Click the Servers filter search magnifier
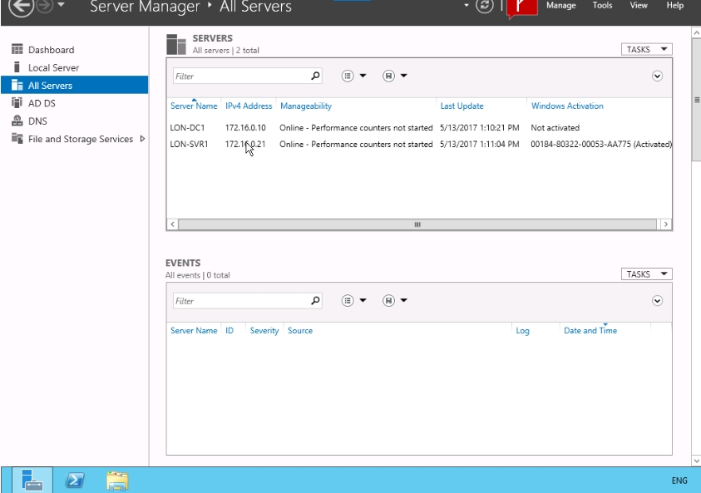 [x=316, y=76]
